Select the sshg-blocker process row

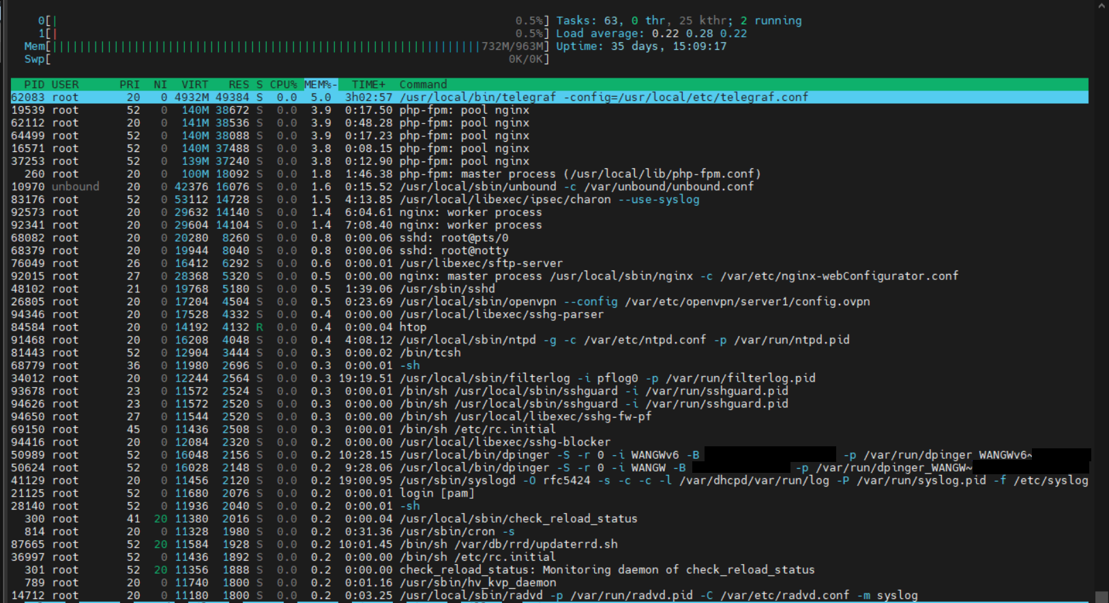pos(549,442)
